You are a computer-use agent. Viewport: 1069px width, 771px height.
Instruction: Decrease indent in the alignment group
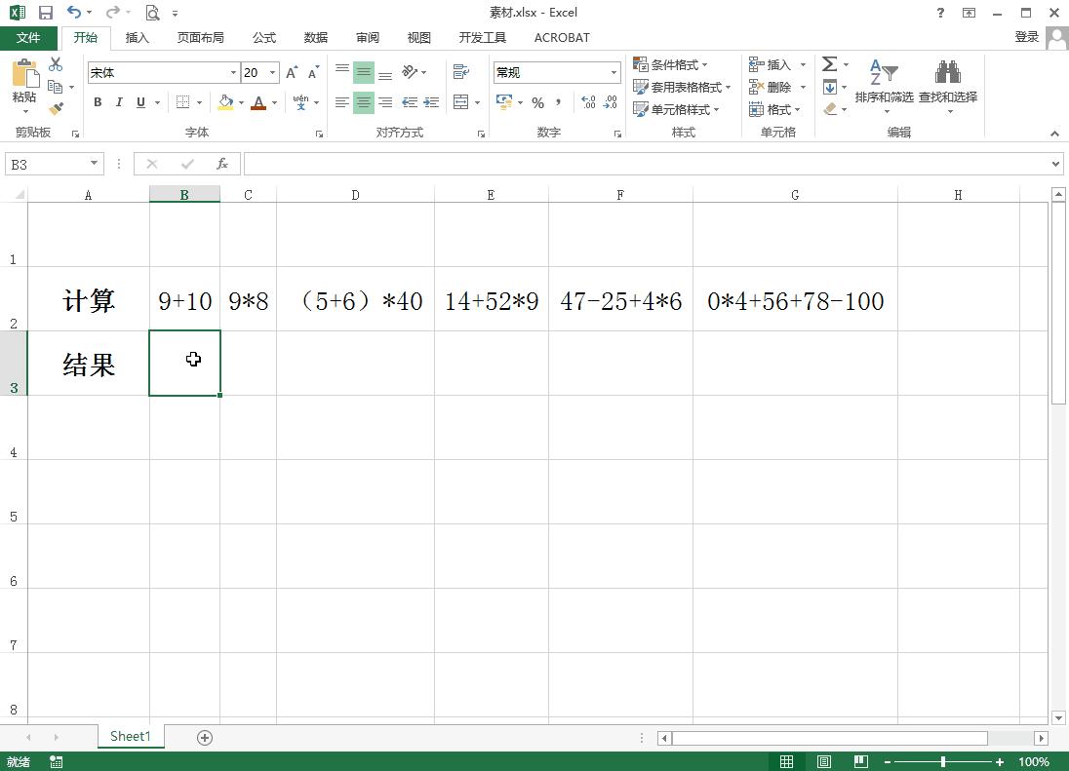(x=410, y=102)
